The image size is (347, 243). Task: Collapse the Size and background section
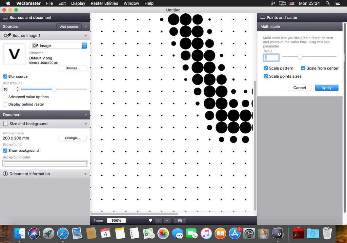click(x=86, y=124)
